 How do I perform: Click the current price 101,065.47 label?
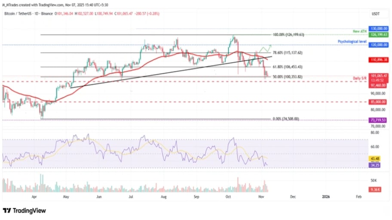click(379, 75)
